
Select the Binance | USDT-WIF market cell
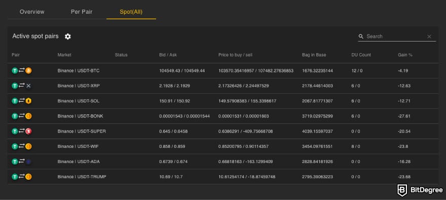point(78,146)
